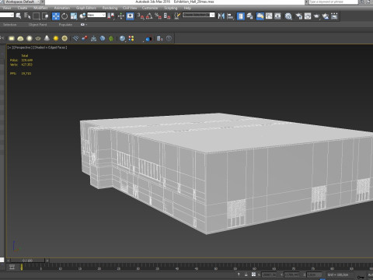Select the Rectangular Selection Region tool
The width and height of the screenshot is (373, 280).
pyautogui.click(x=37, y=16)
